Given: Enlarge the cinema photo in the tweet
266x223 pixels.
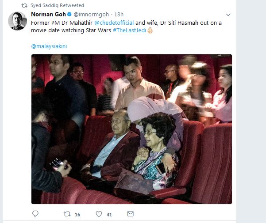Looking at the screenshot, I should click(131, 129).
